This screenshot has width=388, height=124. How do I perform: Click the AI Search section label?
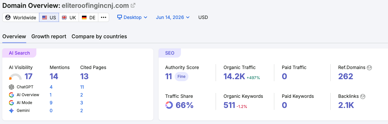pyautogui.click(x=19, y=53)
